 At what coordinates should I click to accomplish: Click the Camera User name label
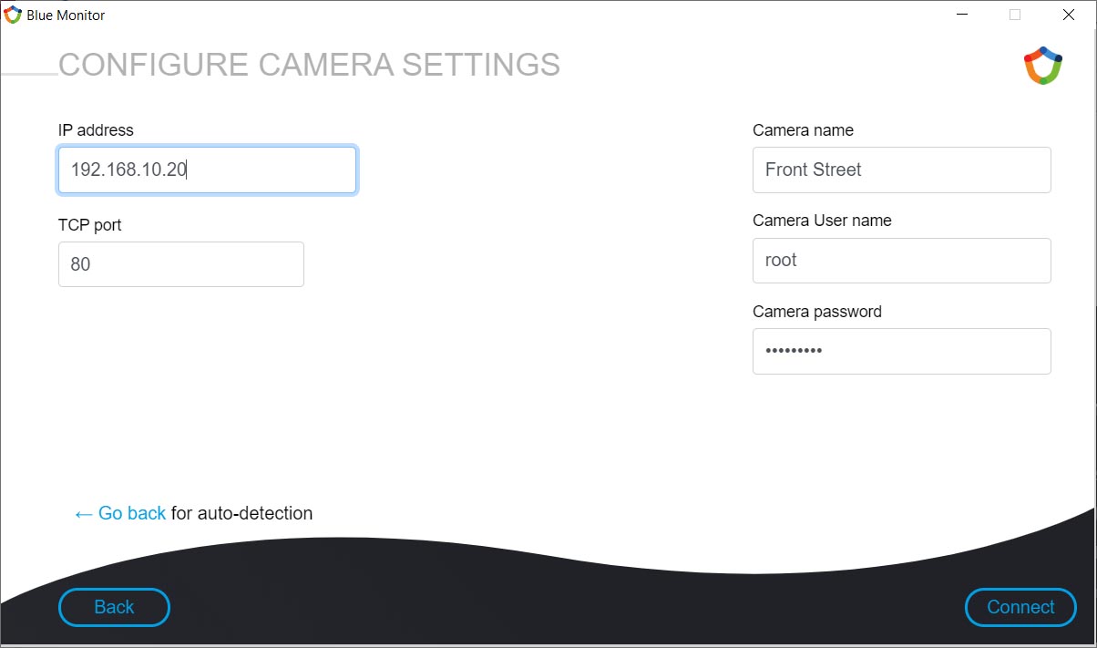[822, 221]
